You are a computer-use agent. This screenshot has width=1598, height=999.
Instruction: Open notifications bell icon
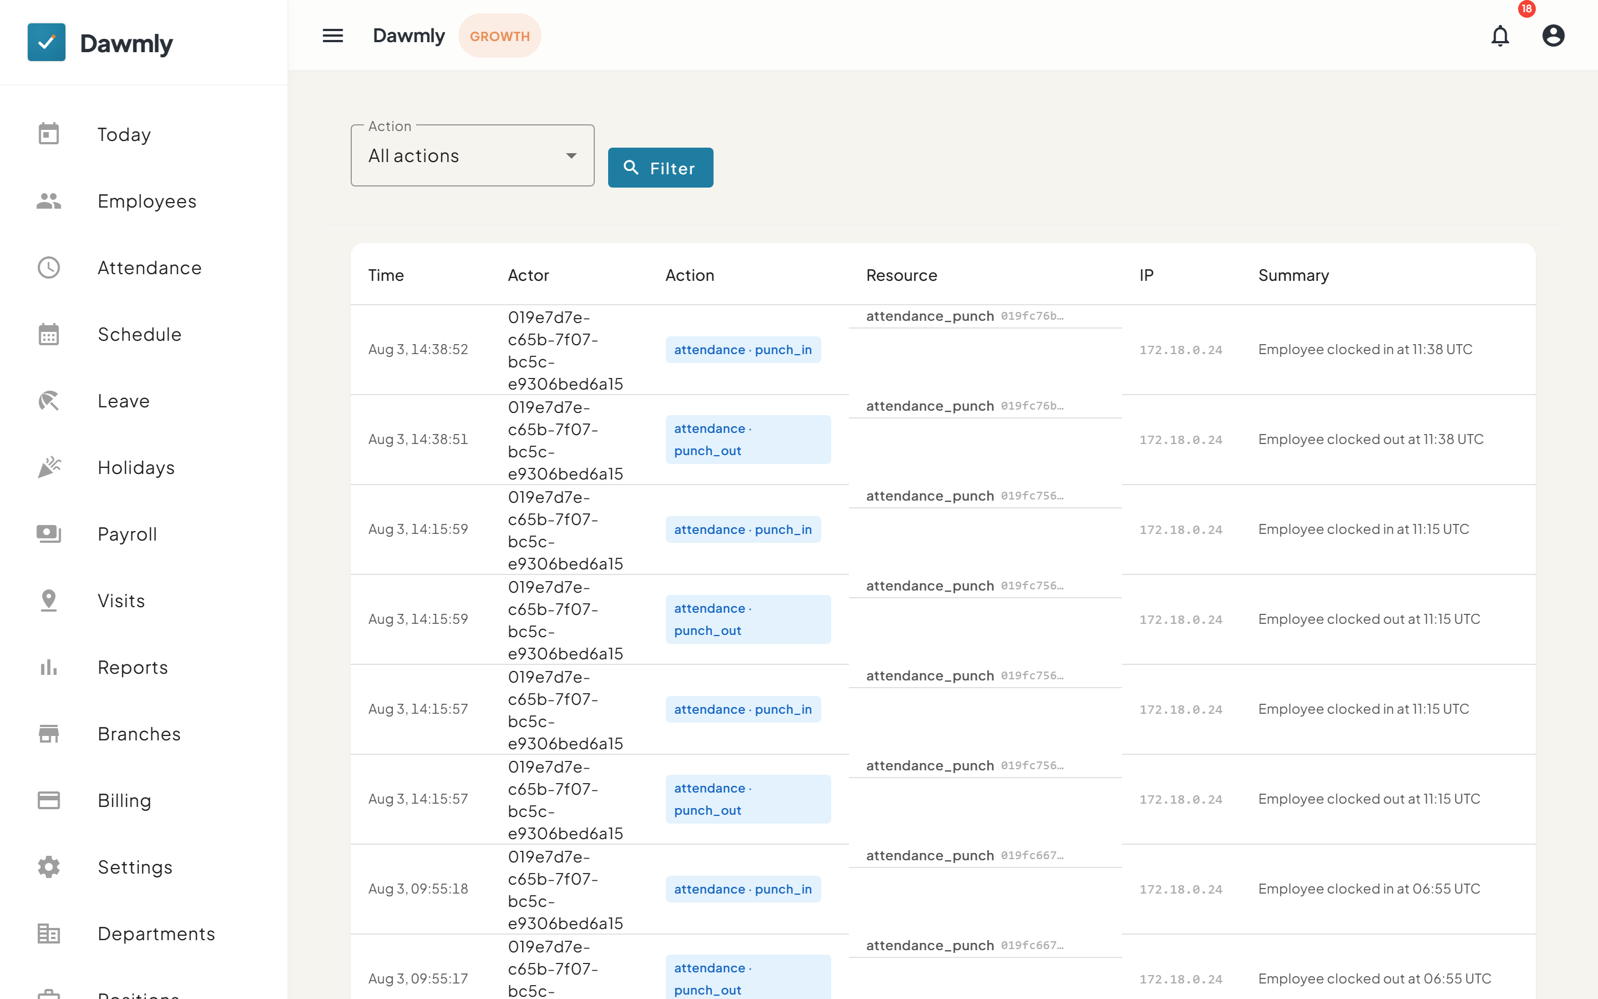(1500, 36)
